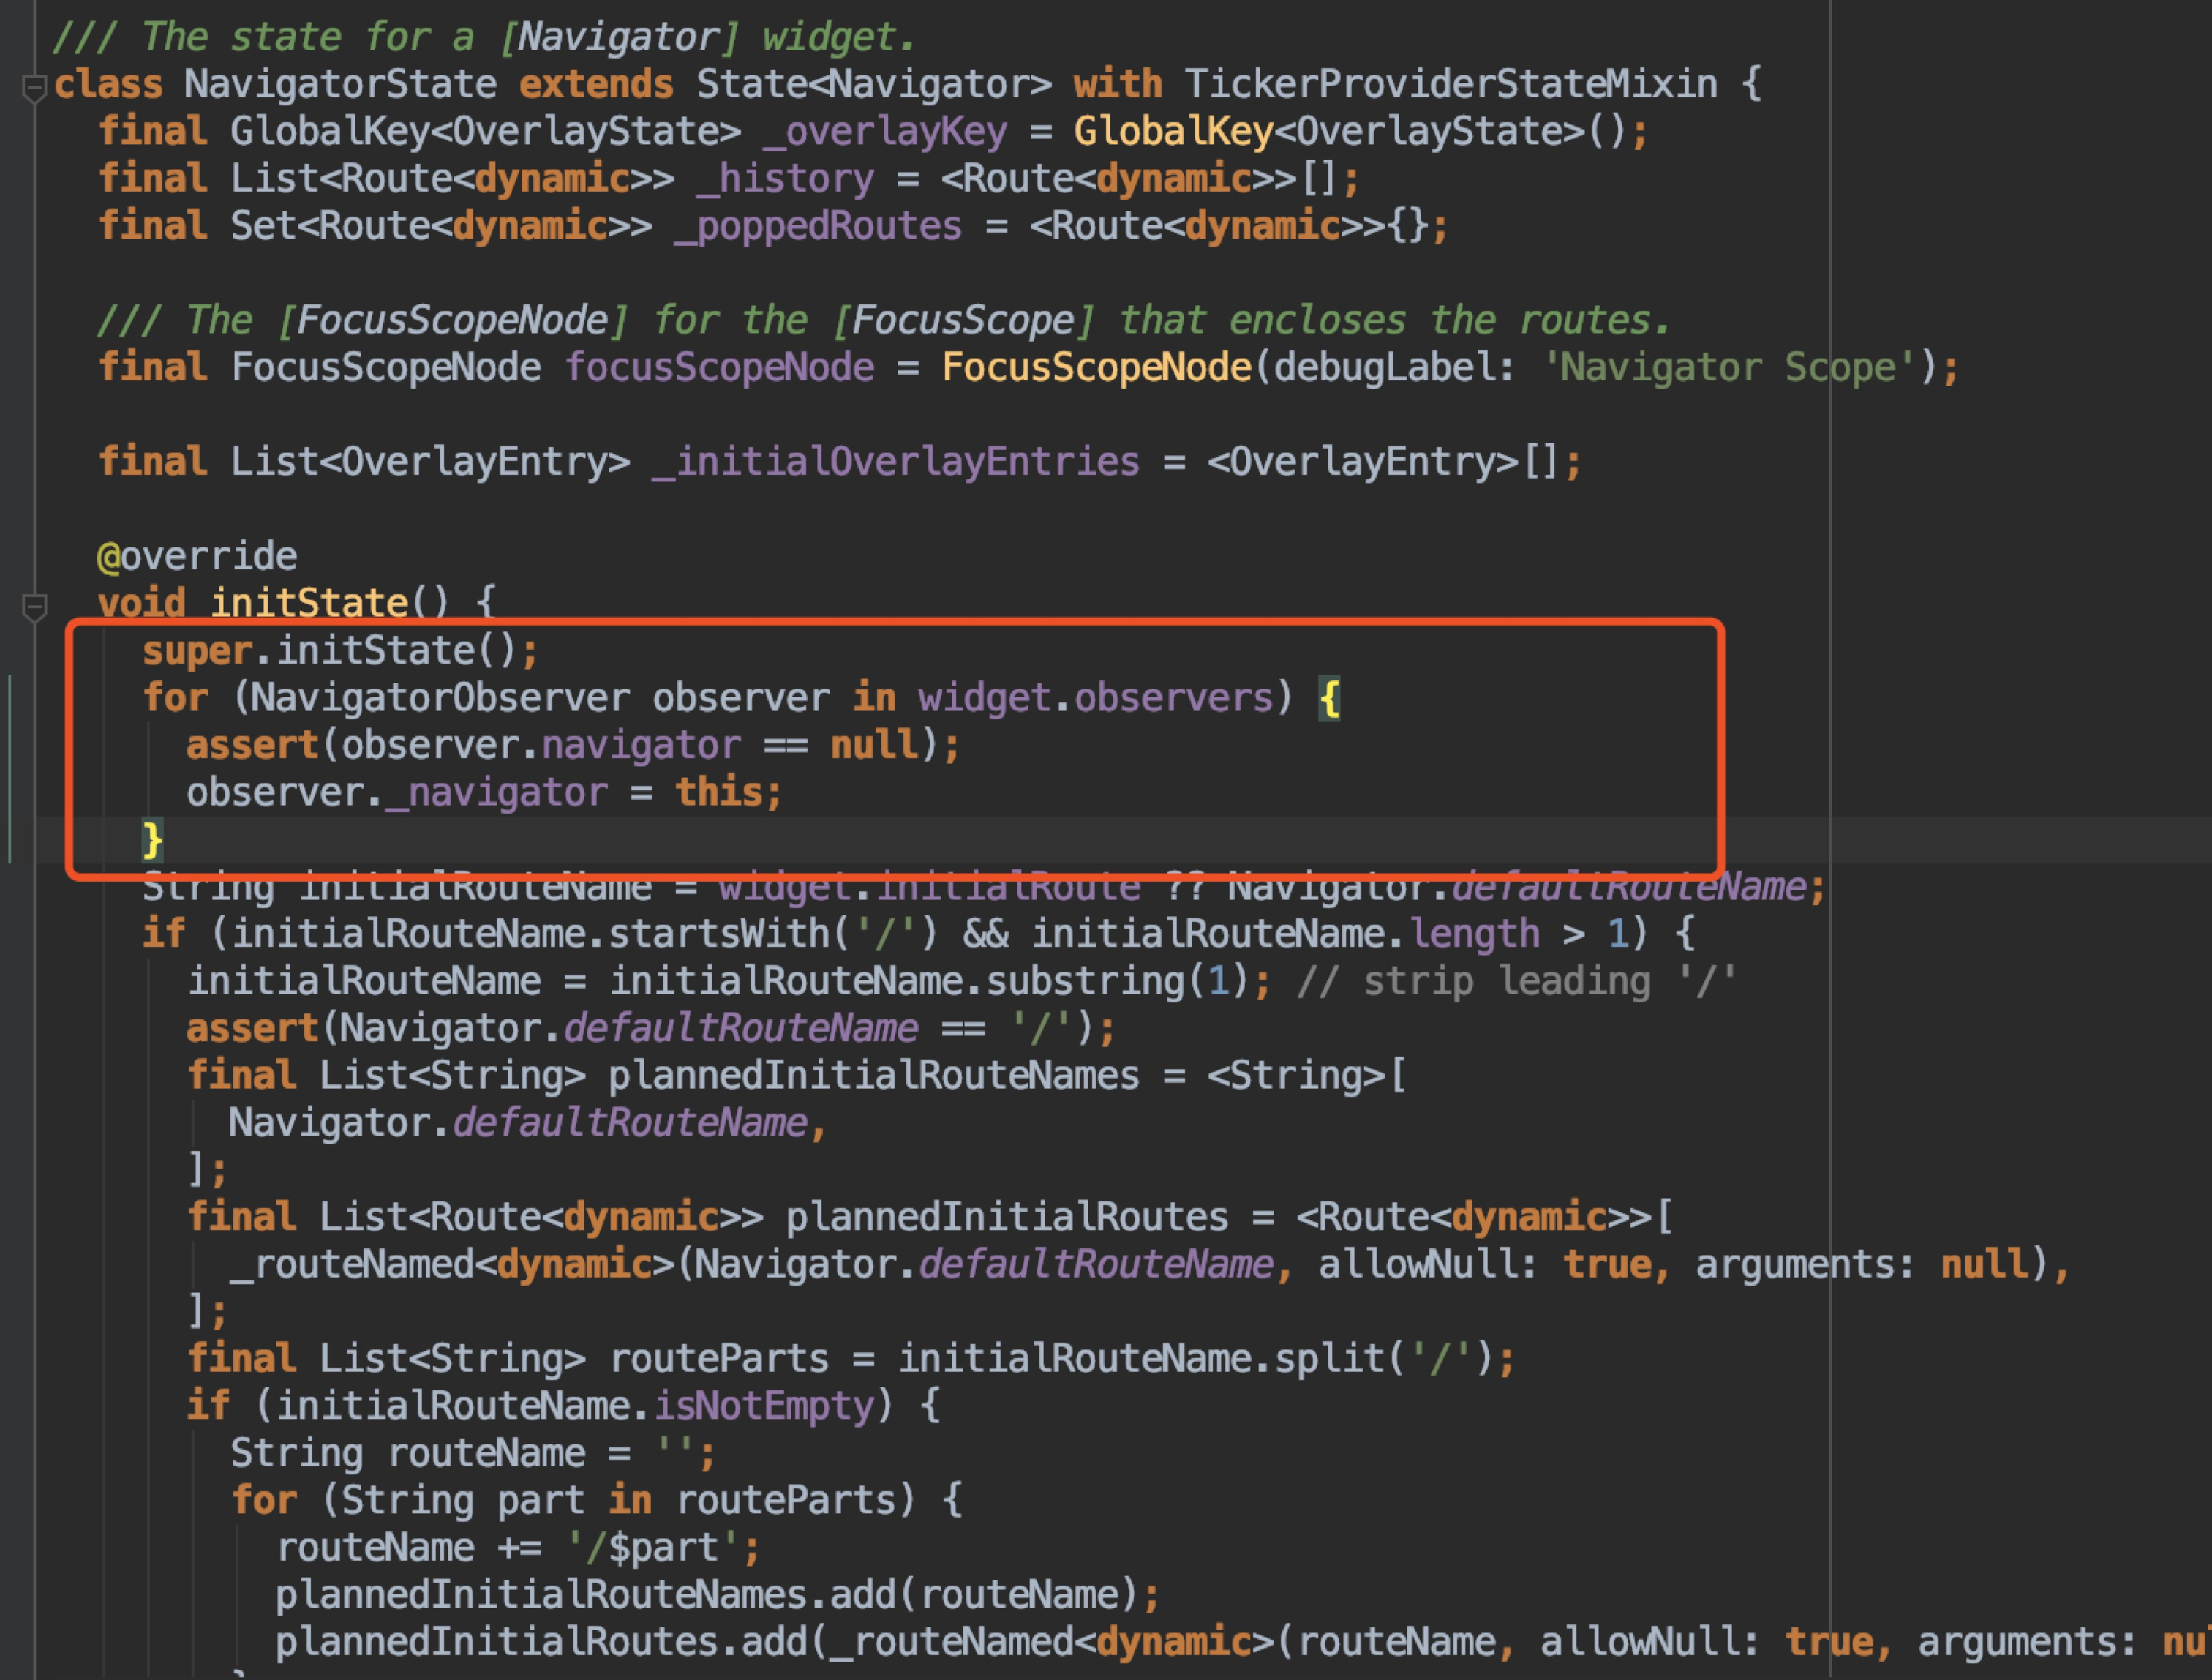Collapse the NavigatorState class fold marker
This screenshot has height=1680, width=2212.
point(34,88)
